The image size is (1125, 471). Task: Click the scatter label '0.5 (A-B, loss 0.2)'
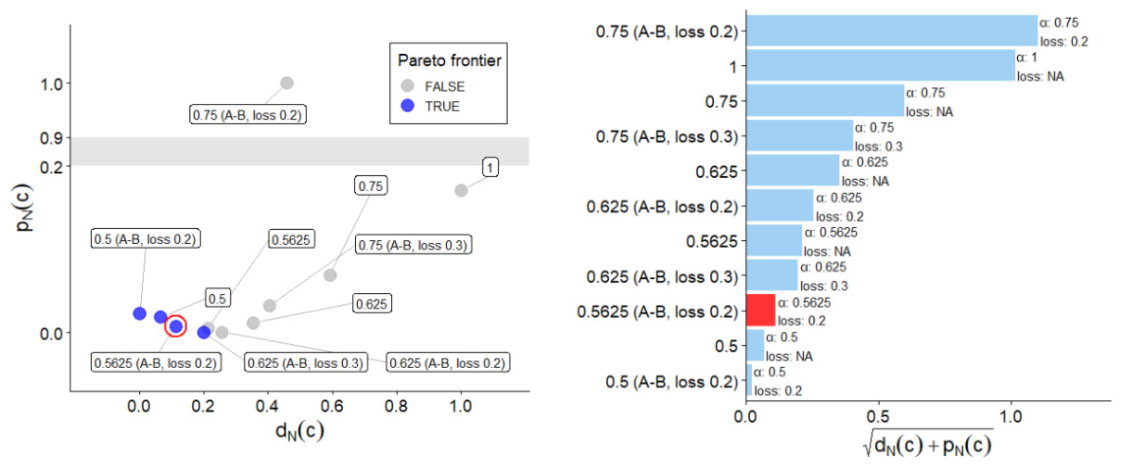pyautogui.click(x=146, y=239)
